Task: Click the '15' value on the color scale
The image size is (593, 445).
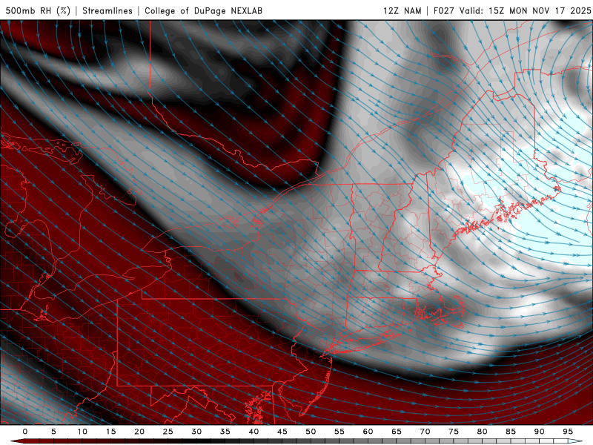Action: coord(110,432)
